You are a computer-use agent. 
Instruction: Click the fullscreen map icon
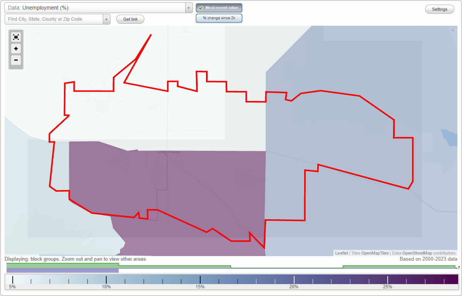pos(16,37)
